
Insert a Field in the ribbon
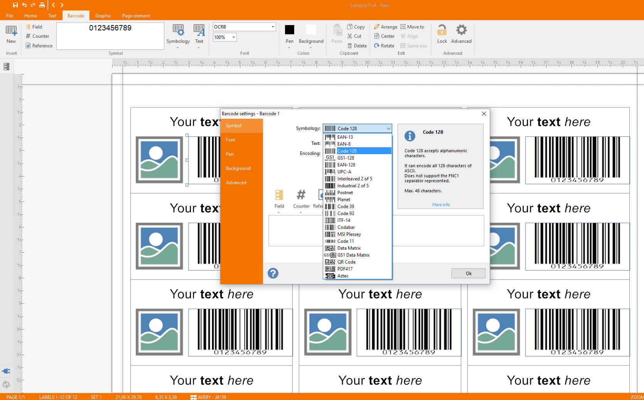(x=34, y=27)
